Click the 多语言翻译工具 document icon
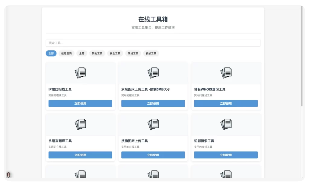The image size is (309, 184). pyautogui.click(x=80, y=124)
